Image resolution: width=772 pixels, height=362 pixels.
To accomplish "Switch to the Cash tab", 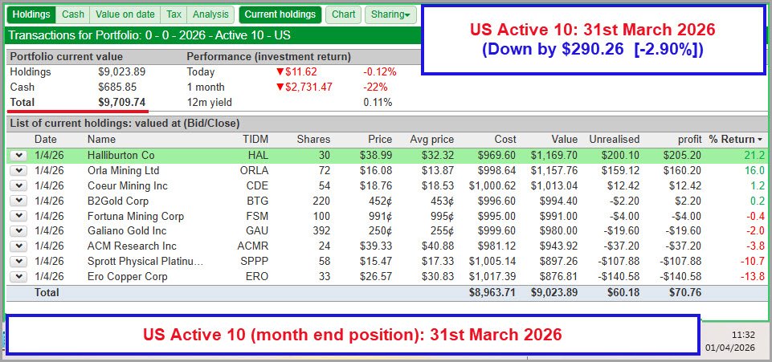I will point(72,14).
